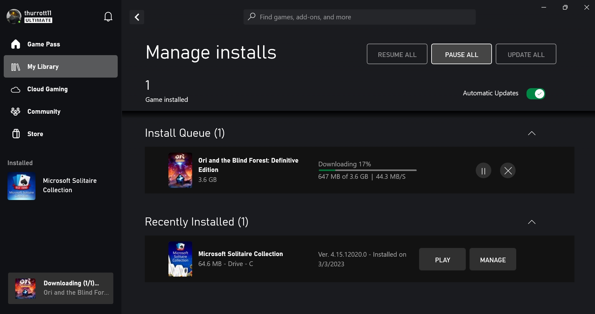The height and width of the screenshot is (314, 595).
Task: Open Game Pass home icon
Action: [x=16, y=44]
